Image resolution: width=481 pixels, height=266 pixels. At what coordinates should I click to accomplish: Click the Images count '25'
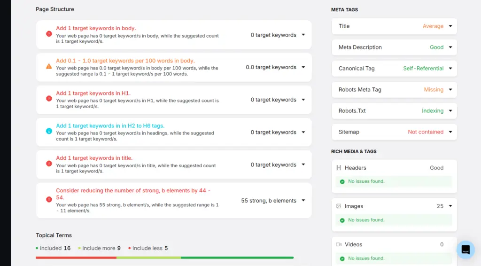[440, 206]
